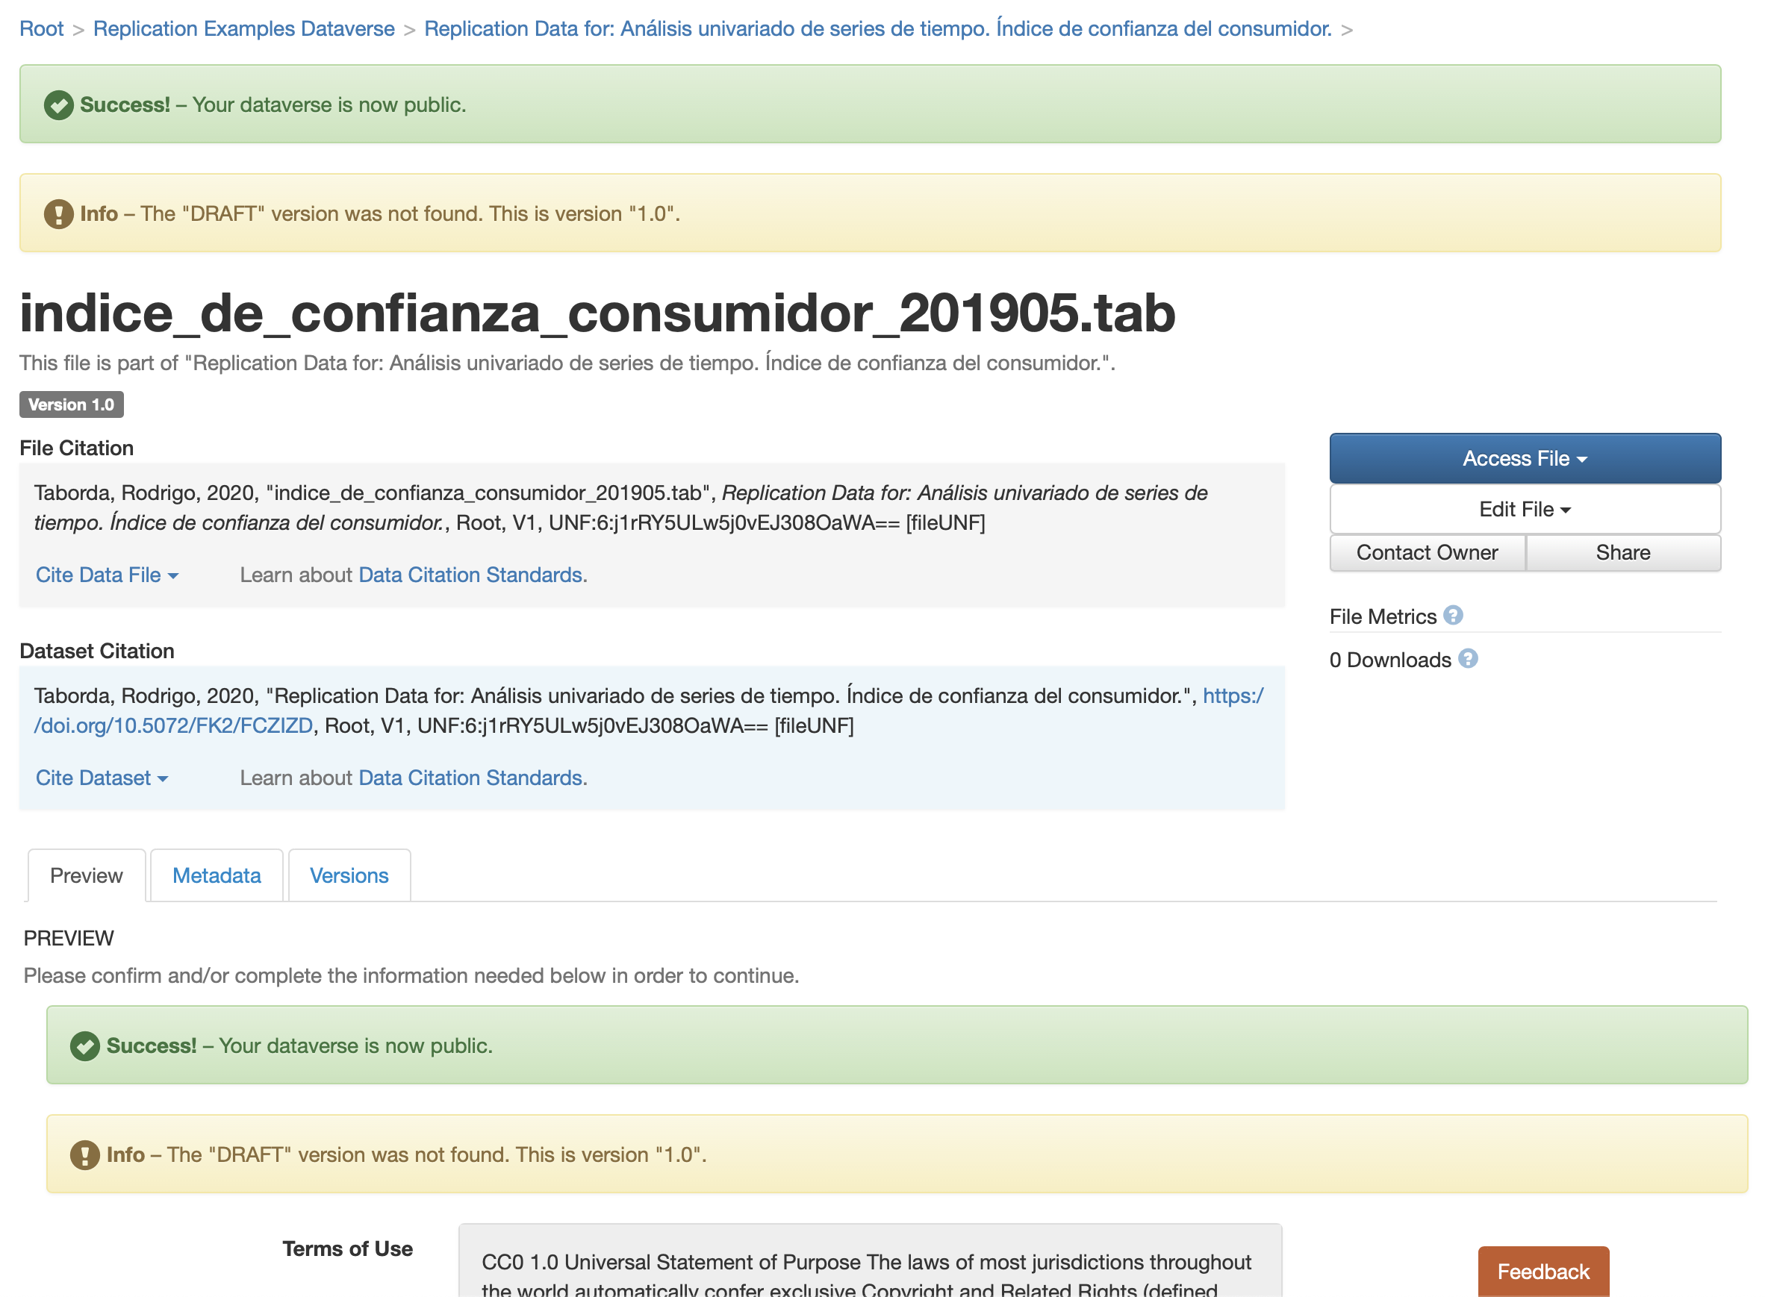Click the info icon in the lower DRAFT notice
This screenshot has height=1297, width=1765.
pos(86,1154)
